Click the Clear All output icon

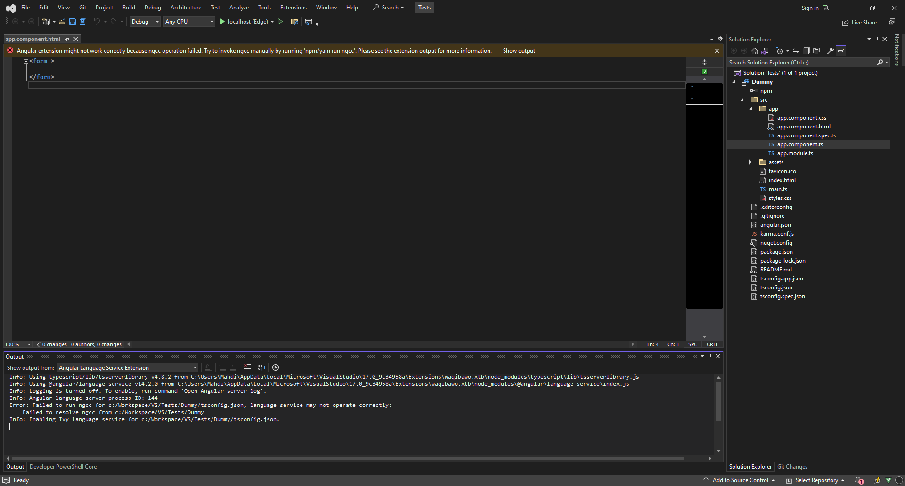pyautogui.click(x=247, y=367)
